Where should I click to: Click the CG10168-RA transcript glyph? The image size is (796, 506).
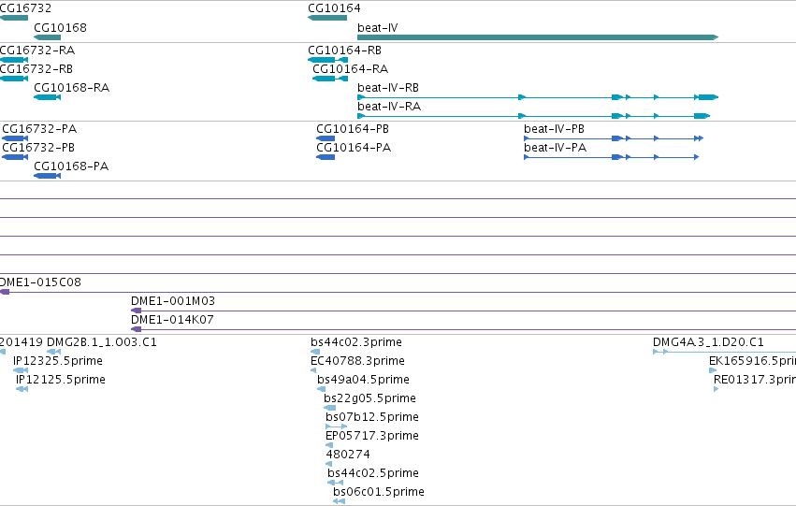click(47, 97)
